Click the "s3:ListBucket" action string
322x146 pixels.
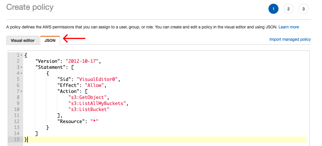pos(89,109)
